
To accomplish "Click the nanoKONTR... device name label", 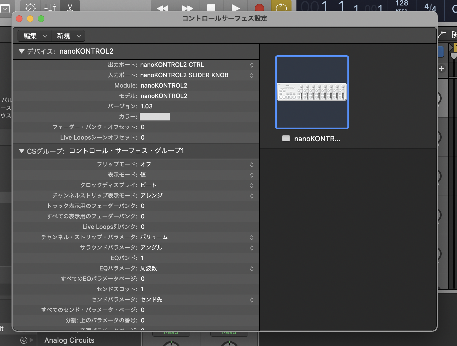I will click(317, 139).
